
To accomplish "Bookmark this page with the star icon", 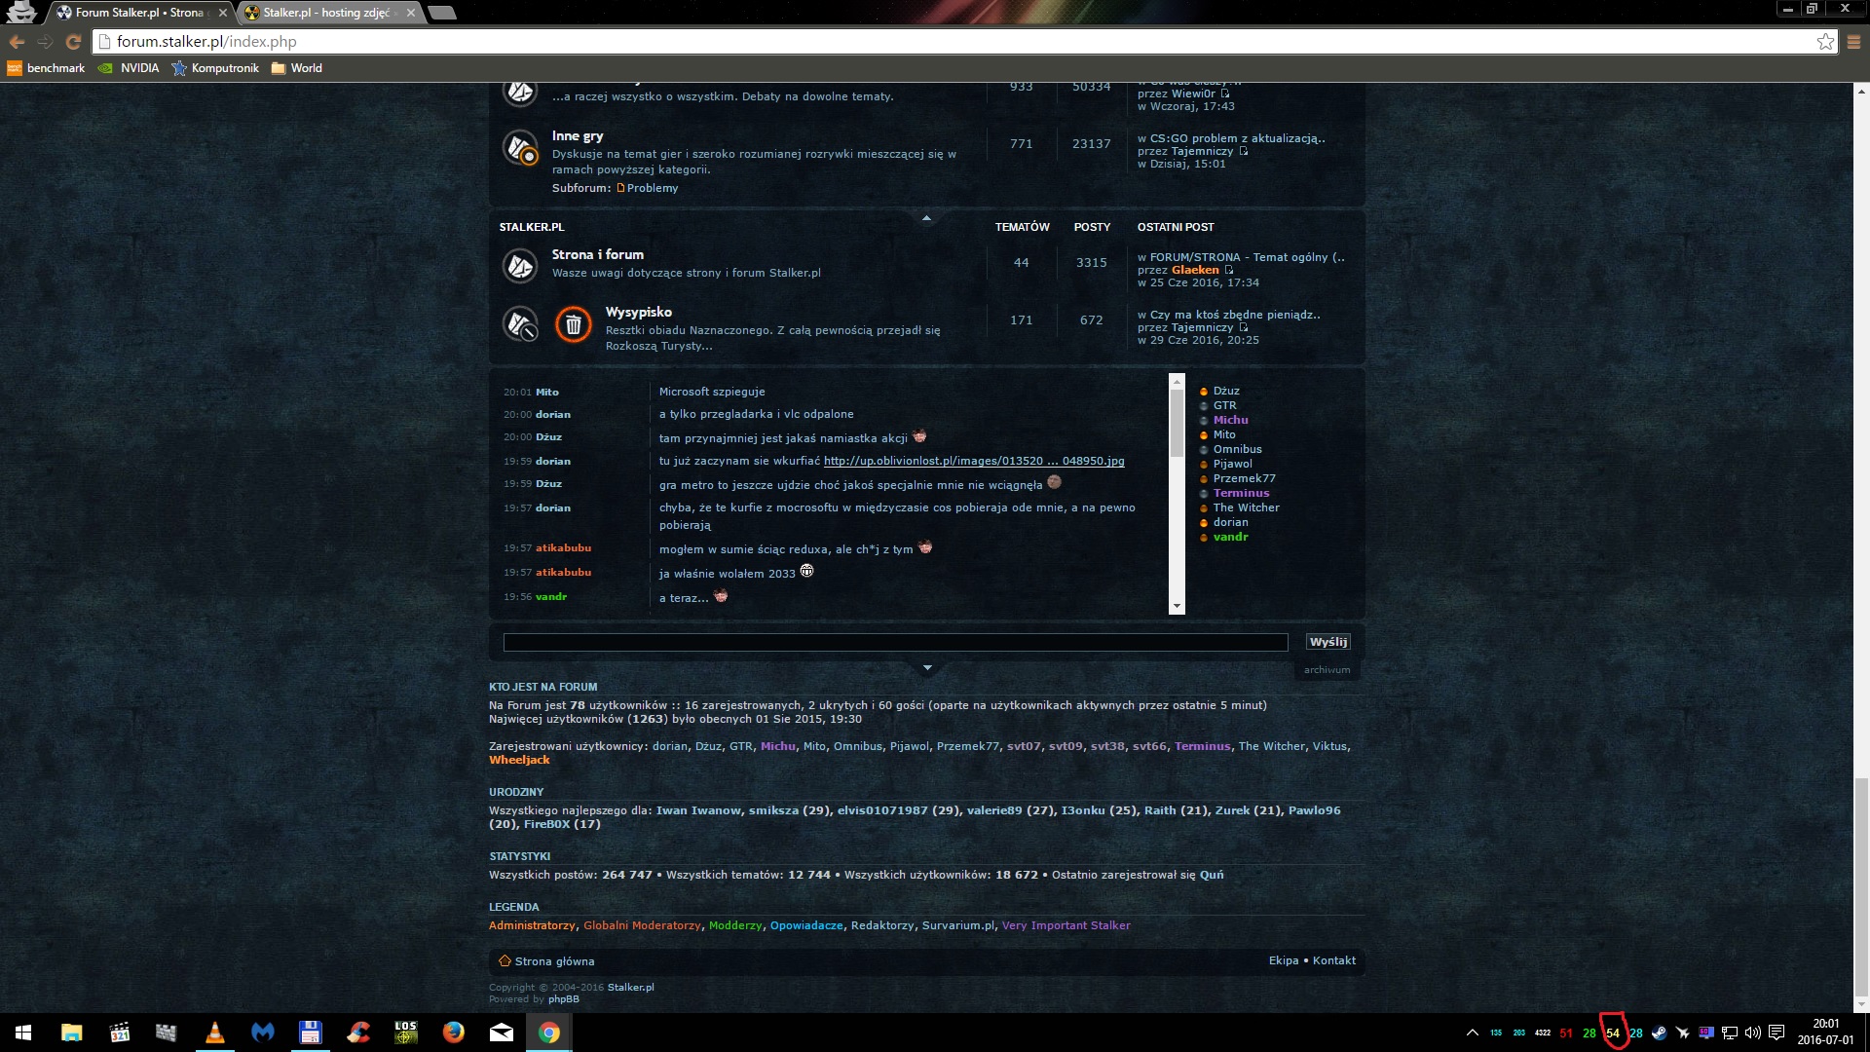I will point(1825,41).
